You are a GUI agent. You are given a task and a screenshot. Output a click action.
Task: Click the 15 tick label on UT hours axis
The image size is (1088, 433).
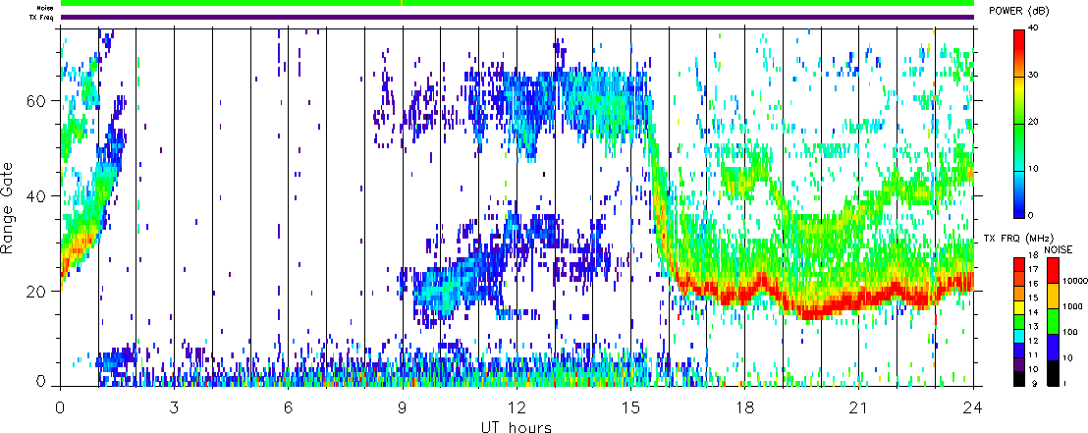pos(630,407)
